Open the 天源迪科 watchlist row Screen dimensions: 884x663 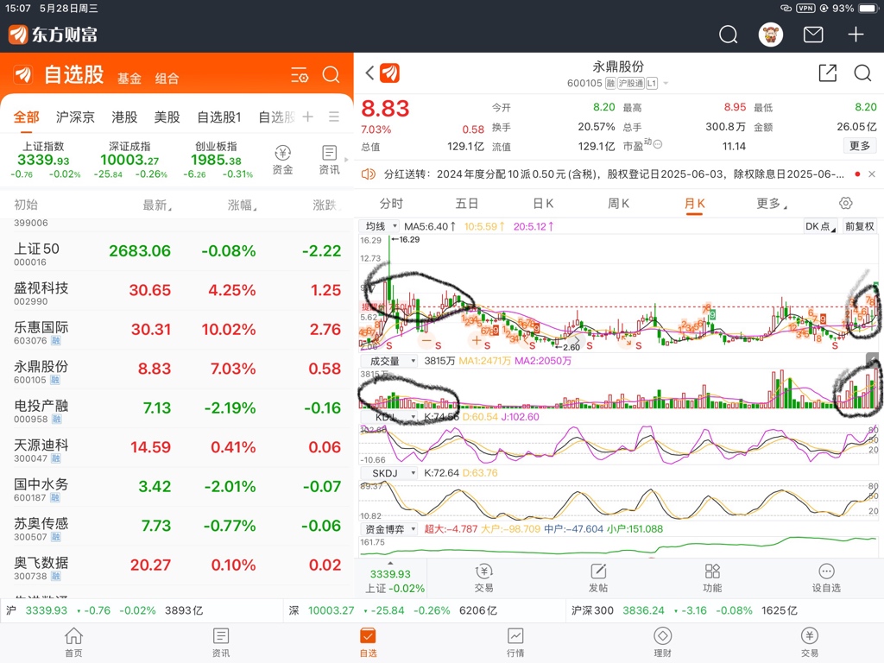[x=176, y=448]
